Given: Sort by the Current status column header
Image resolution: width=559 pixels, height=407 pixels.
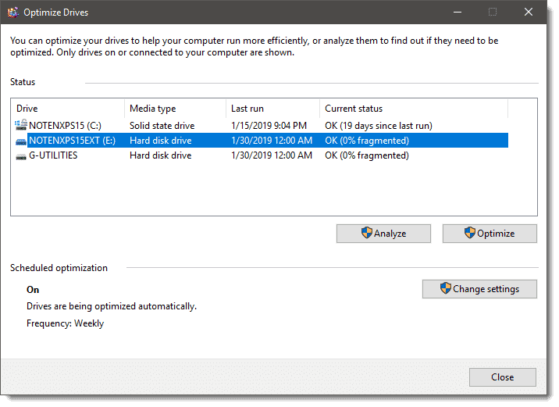Looking at the screenshot, I should (x=413, y=109).
